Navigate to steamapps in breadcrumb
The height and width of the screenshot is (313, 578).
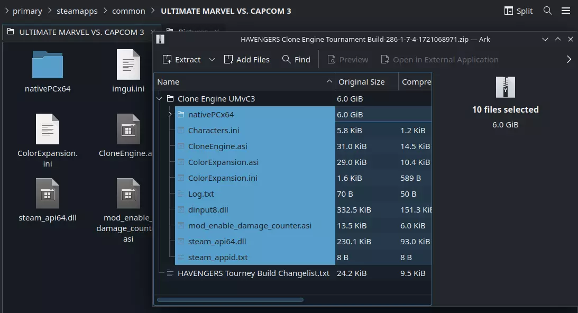pyautogui.click(x=77, y=11)
